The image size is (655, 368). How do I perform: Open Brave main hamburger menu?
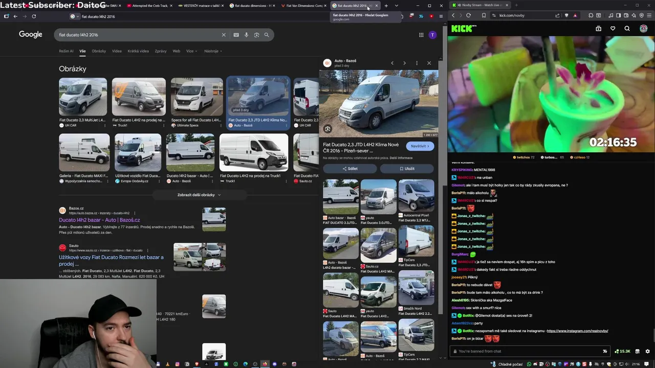click(649, 15)
